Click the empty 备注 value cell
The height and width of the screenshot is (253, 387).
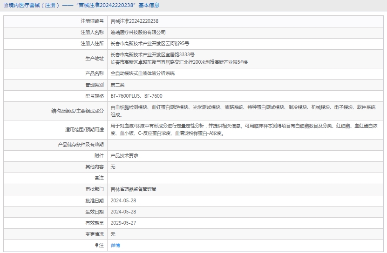[x=246, y=178]
